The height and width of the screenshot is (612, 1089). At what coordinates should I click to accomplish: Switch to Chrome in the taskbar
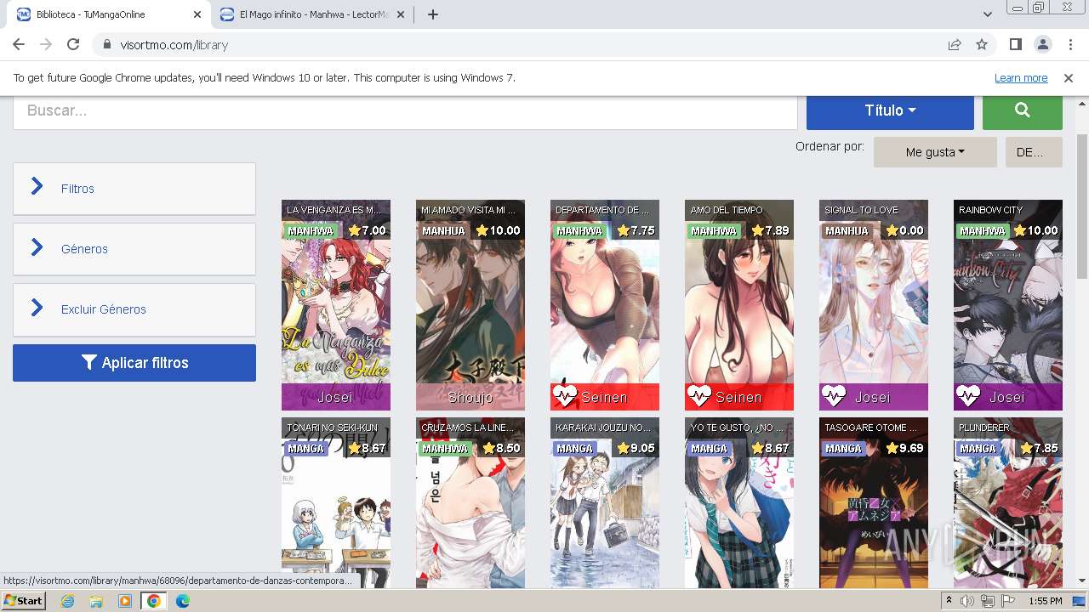coord(154,601)
